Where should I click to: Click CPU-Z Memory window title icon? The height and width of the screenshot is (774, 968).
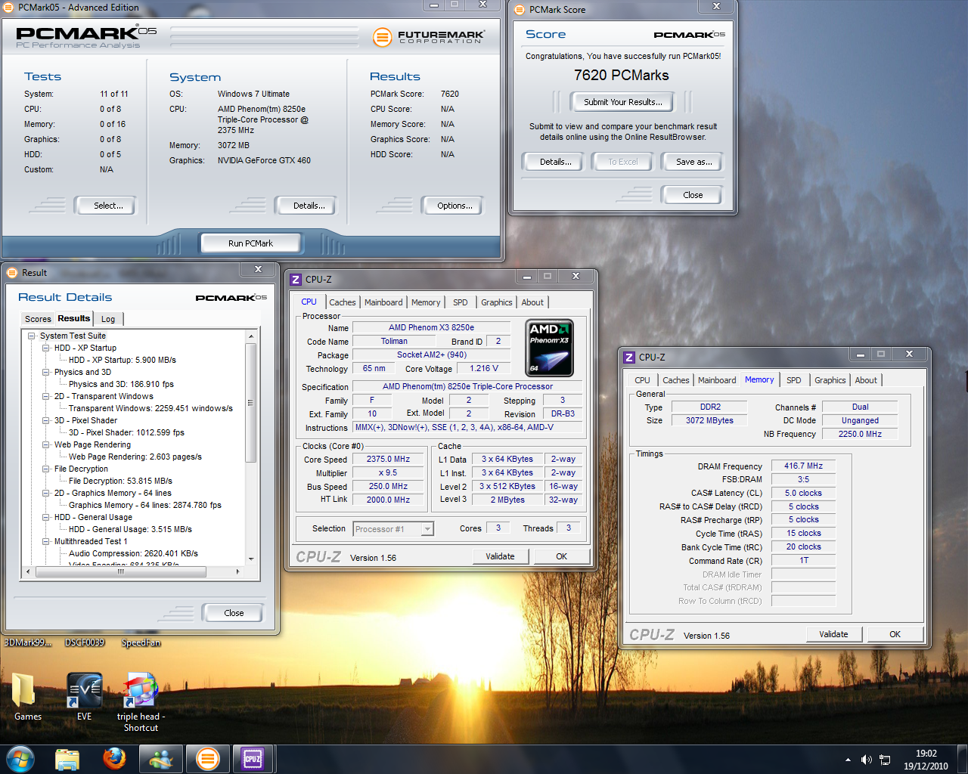pos(629,358)
